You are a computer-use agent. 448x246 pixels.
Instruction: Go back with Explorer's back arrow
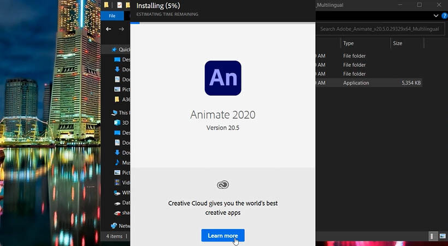[109, 29]
